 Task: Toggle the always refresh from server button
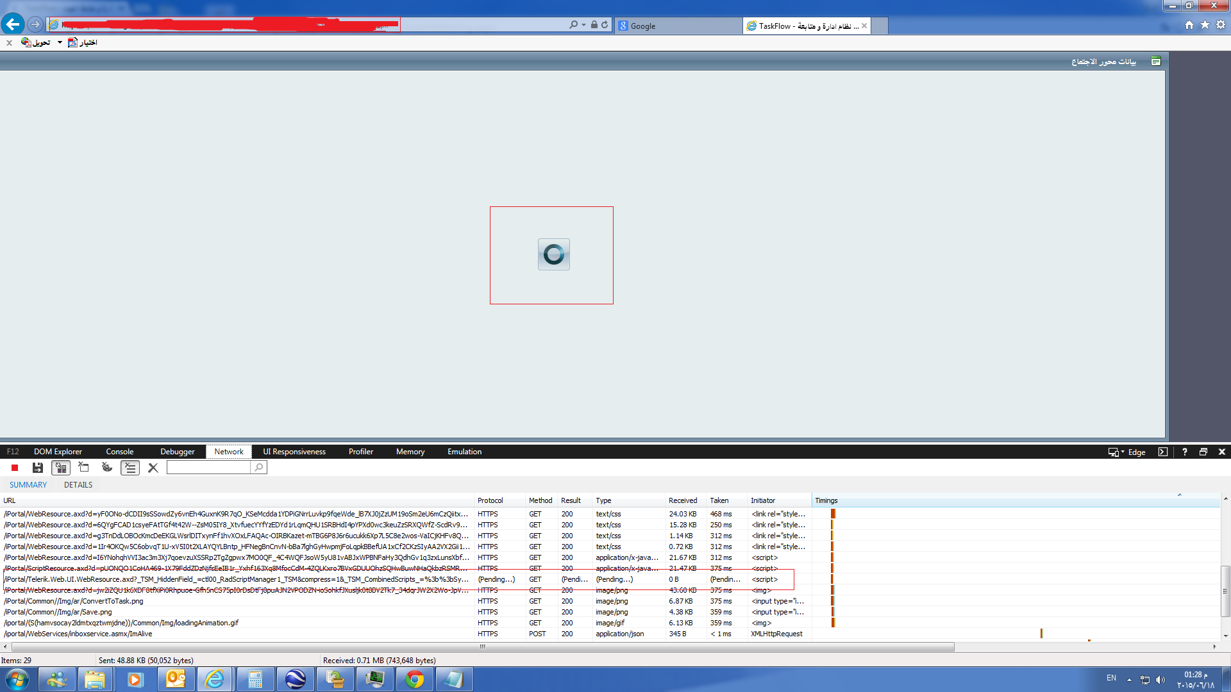pos(61,468)
